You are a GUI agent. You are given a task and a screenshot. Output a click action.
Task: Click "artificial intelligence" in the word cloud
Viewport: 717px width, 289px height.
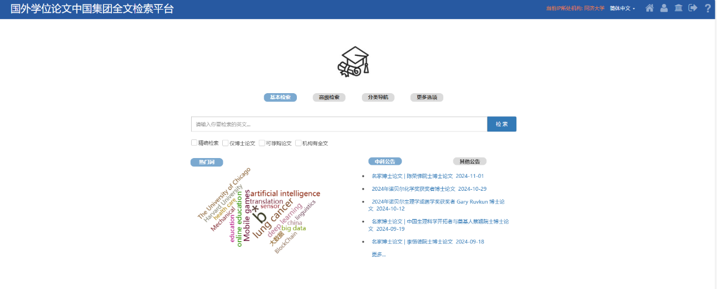[x=284, y=194]
